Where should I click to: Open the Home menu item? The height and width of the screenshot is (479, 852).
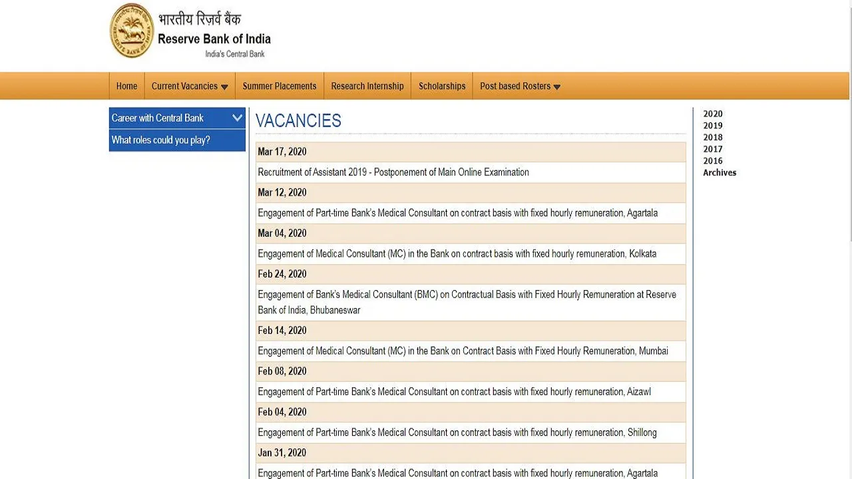126,86
